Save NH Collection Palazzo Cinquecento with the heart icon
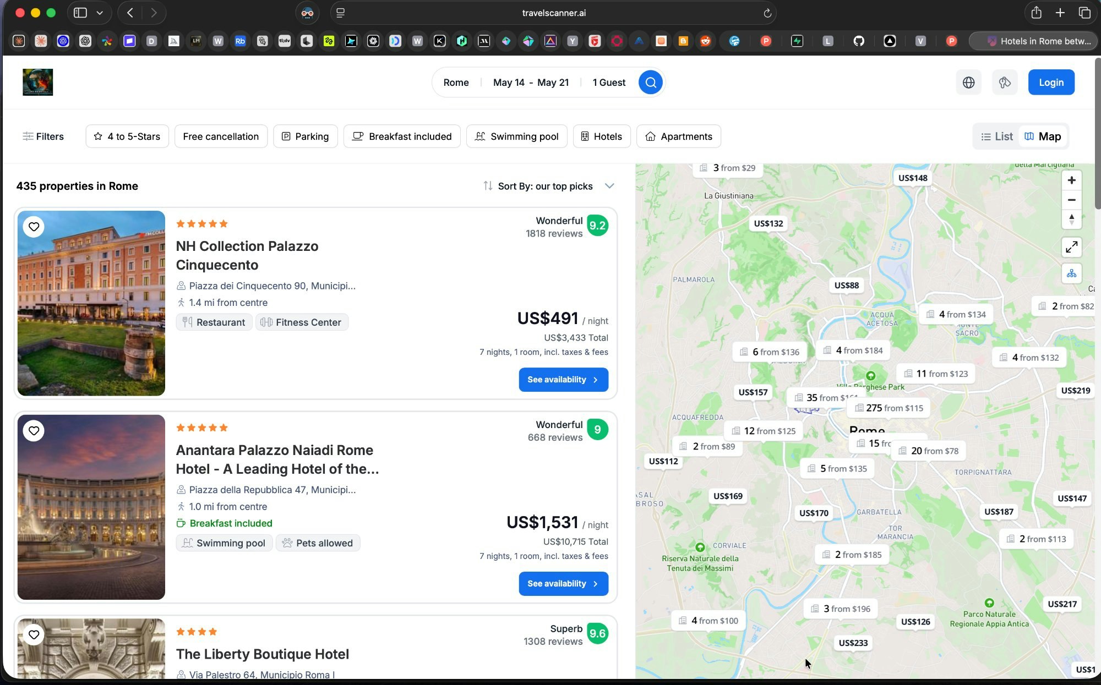Image resolution: width=1101 pixels, height=685 pixels. coord(34,226)
